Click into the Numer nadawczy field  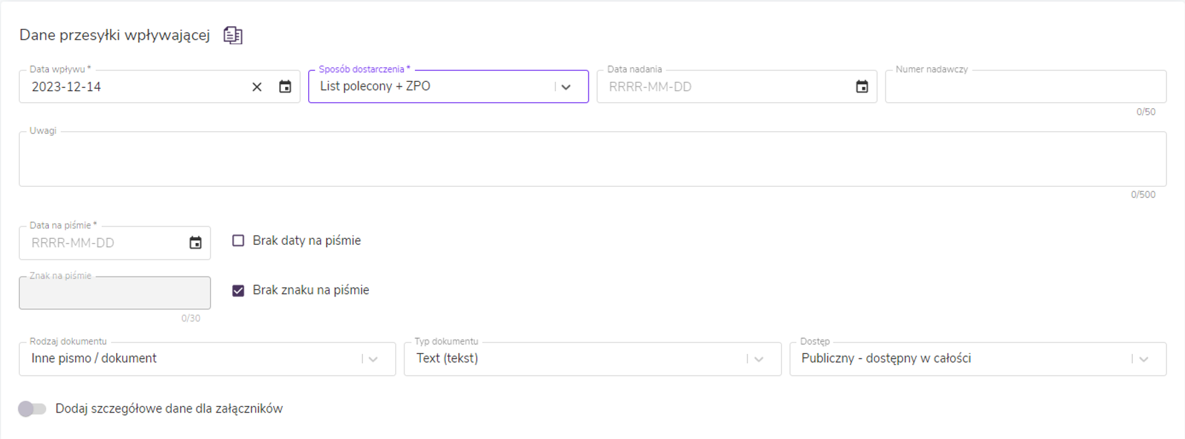1025,86
